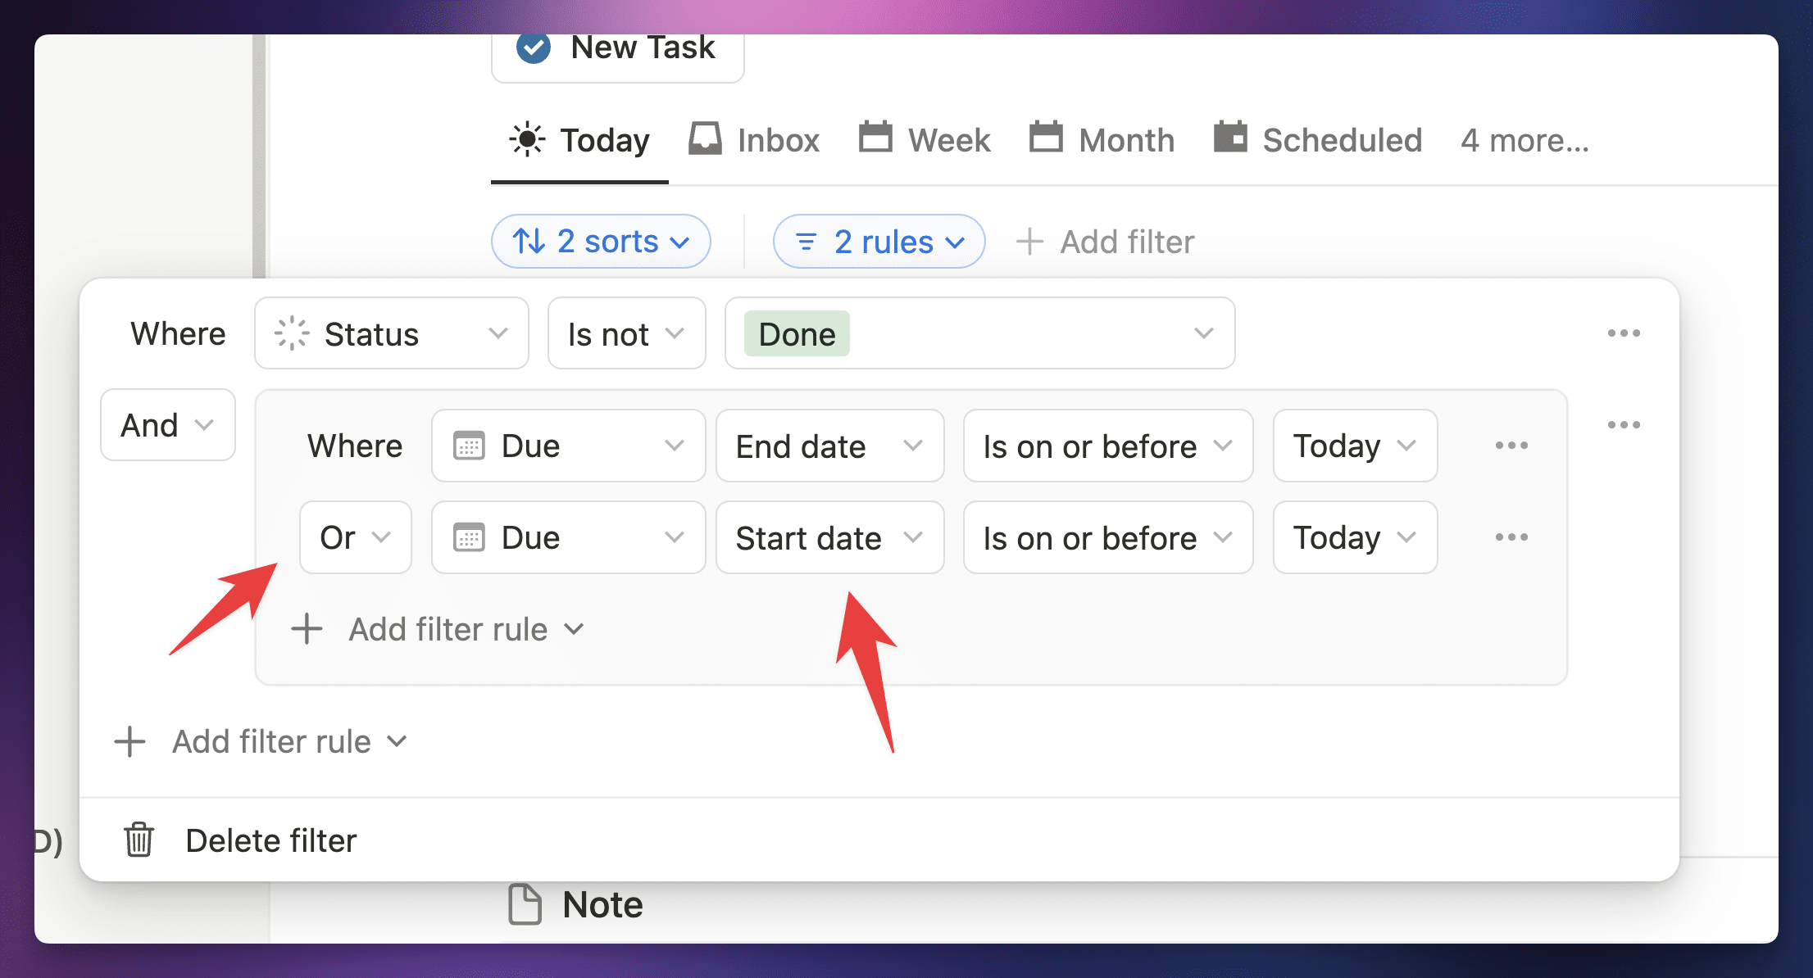Change the Start date selector

tap(830, 537)
